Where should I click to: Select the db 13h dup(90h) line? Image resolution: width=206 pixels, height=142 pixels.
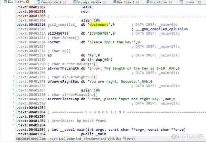pyautogui.click(x=97, y=60)
